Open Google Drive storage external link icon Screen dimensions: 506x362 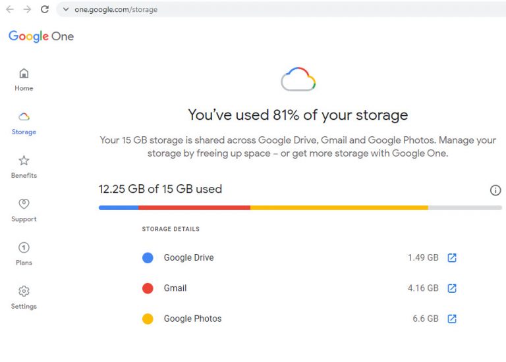point(452,258)
